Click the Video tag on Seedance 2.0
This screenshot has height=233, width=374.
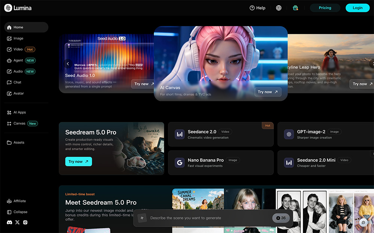tap(225, 132)
